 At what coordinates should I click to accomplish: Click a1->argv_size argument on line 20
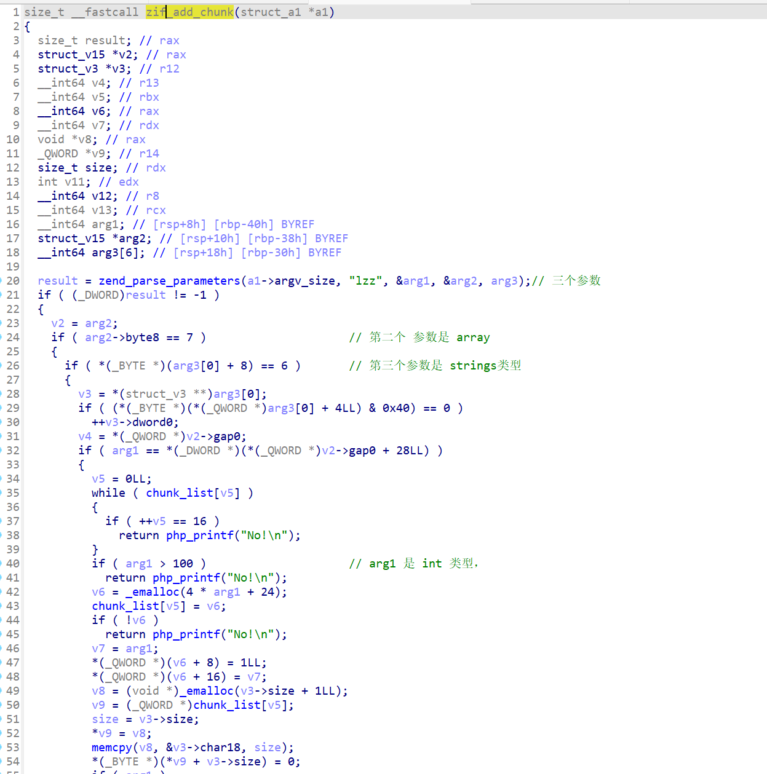click(291, 280)
